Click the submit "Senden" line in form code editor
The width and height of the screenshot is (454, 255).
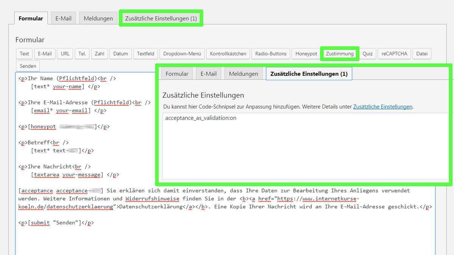coord(56,223)
